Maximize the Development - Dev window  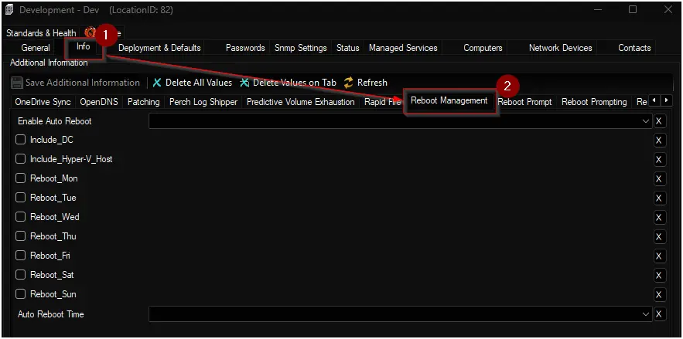pyautogui.click(x=633, y=9)
